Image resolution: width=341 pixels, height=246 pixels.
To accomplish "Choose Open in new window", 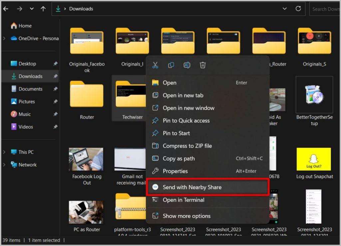I will (x=208, y=108).
